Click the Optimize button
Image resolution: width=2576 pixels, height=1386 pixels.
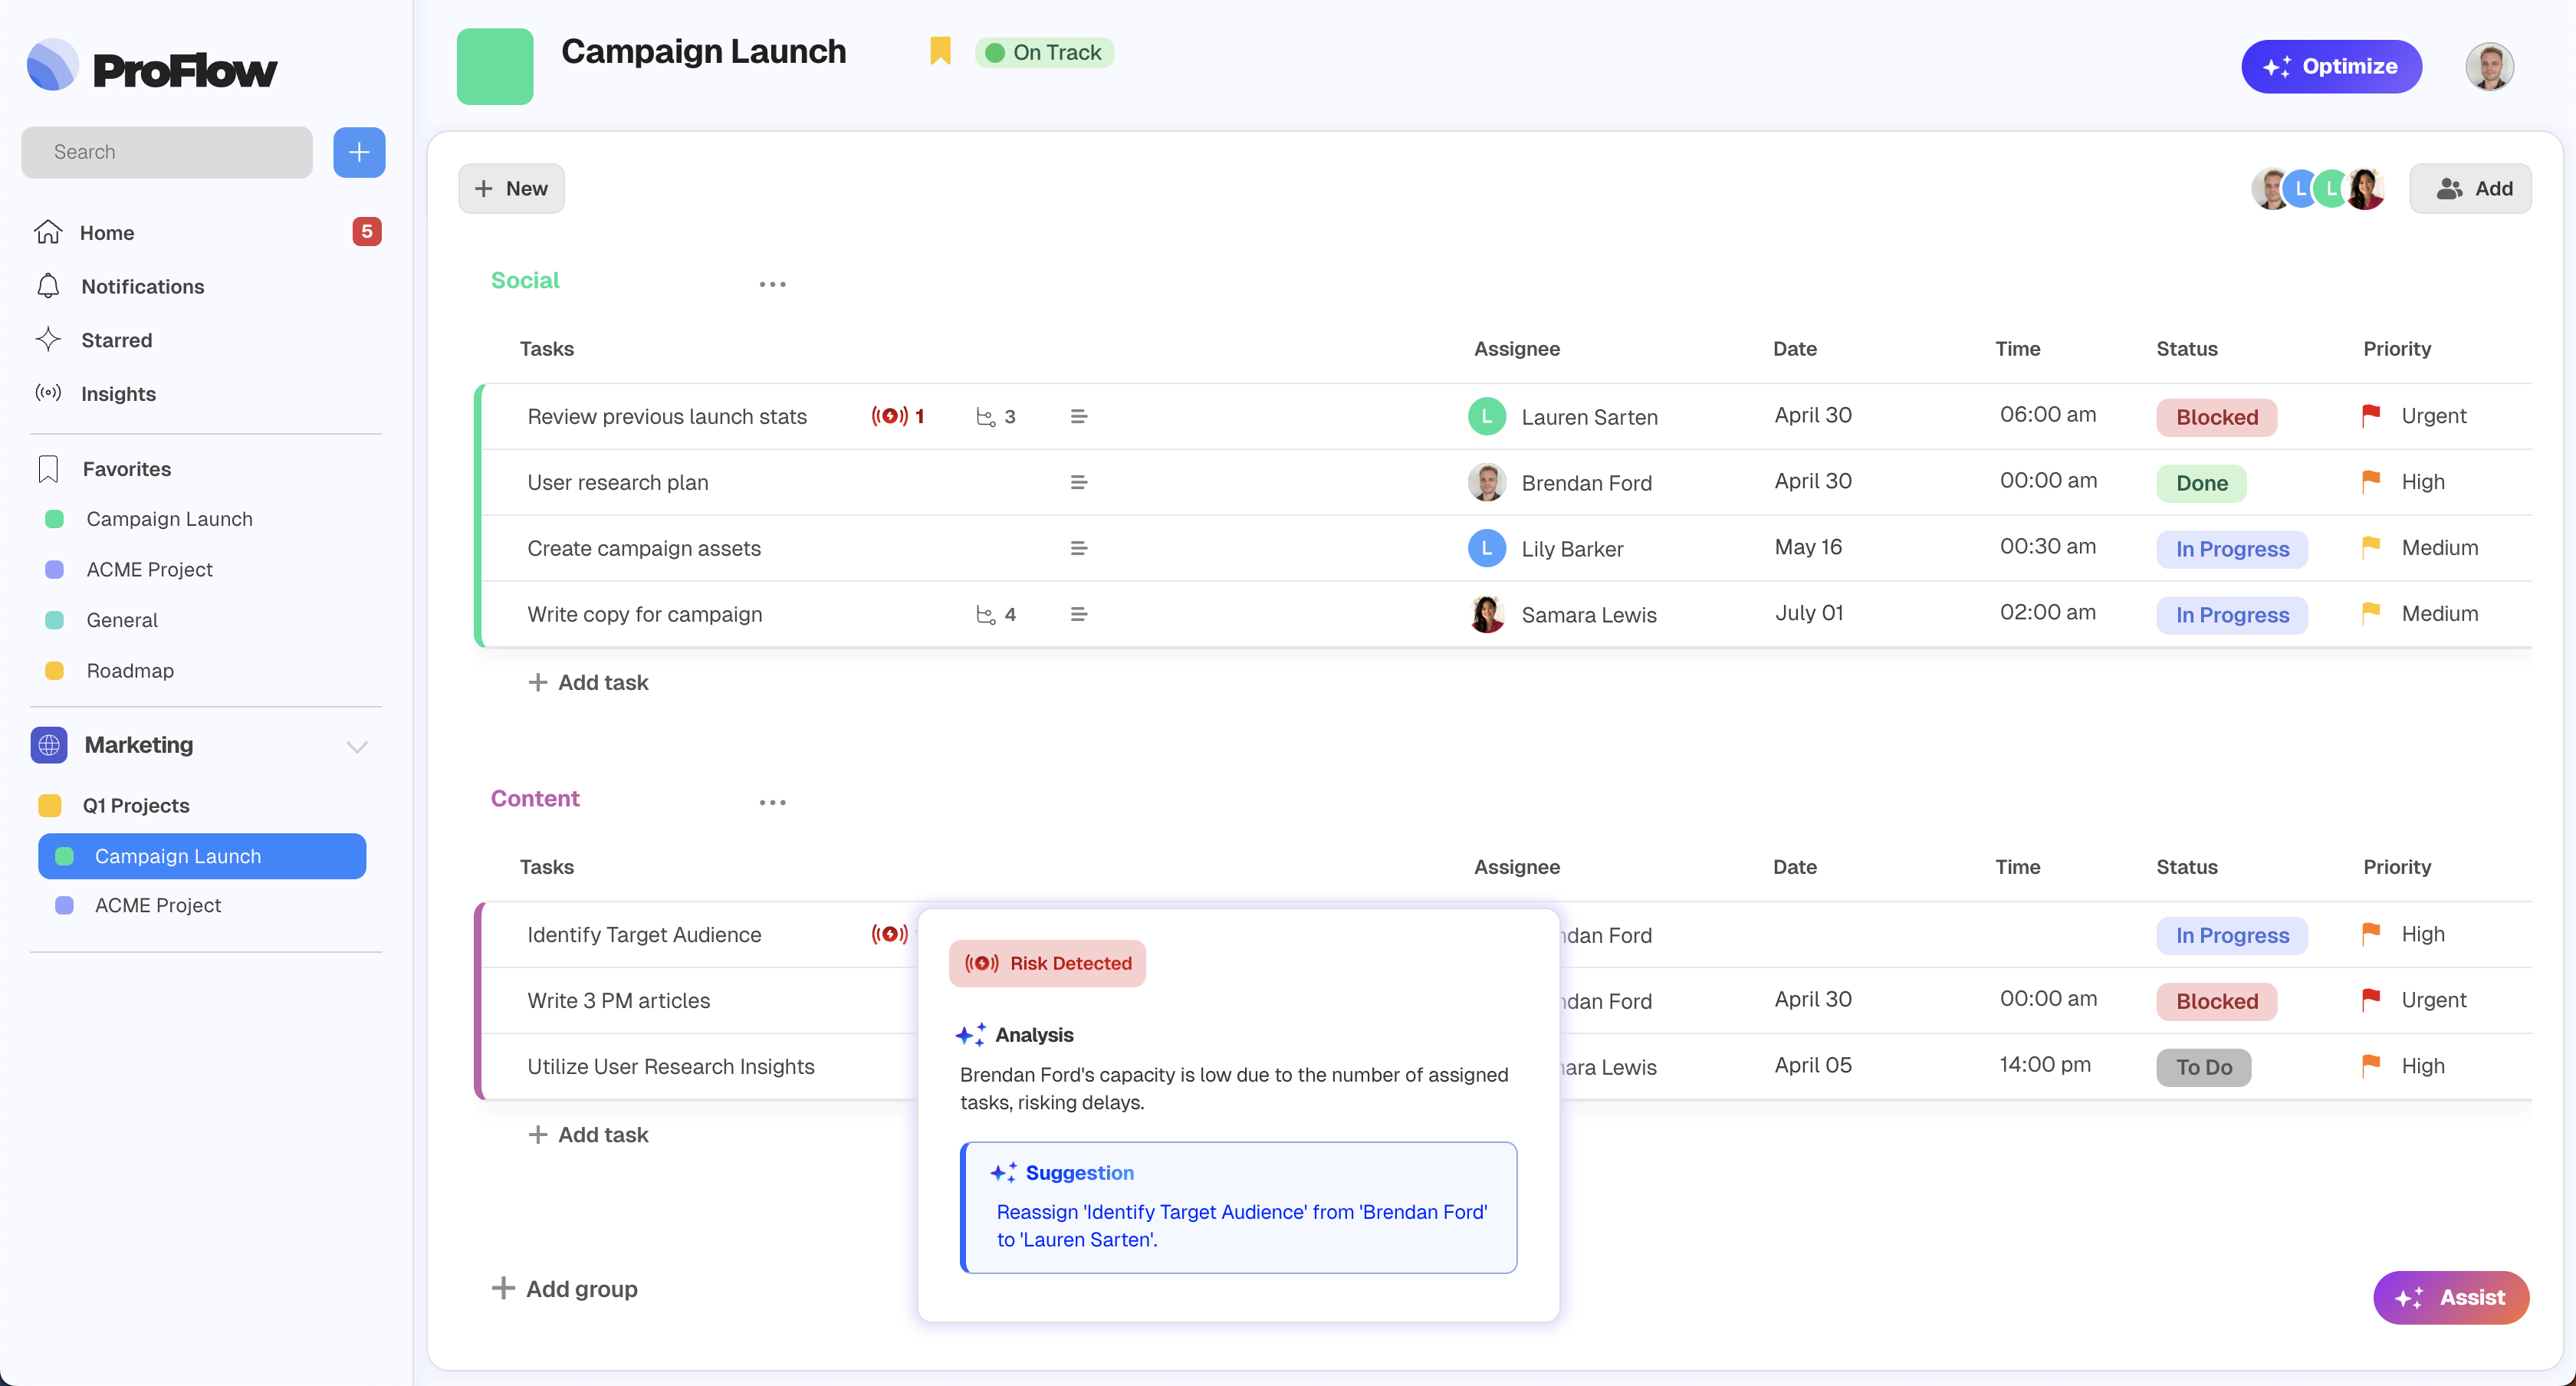2331,66
